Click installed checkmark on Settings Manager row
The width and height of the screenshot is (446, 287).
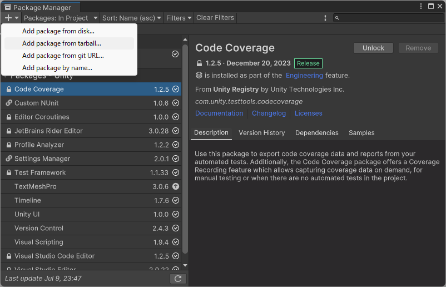(176, 159)
